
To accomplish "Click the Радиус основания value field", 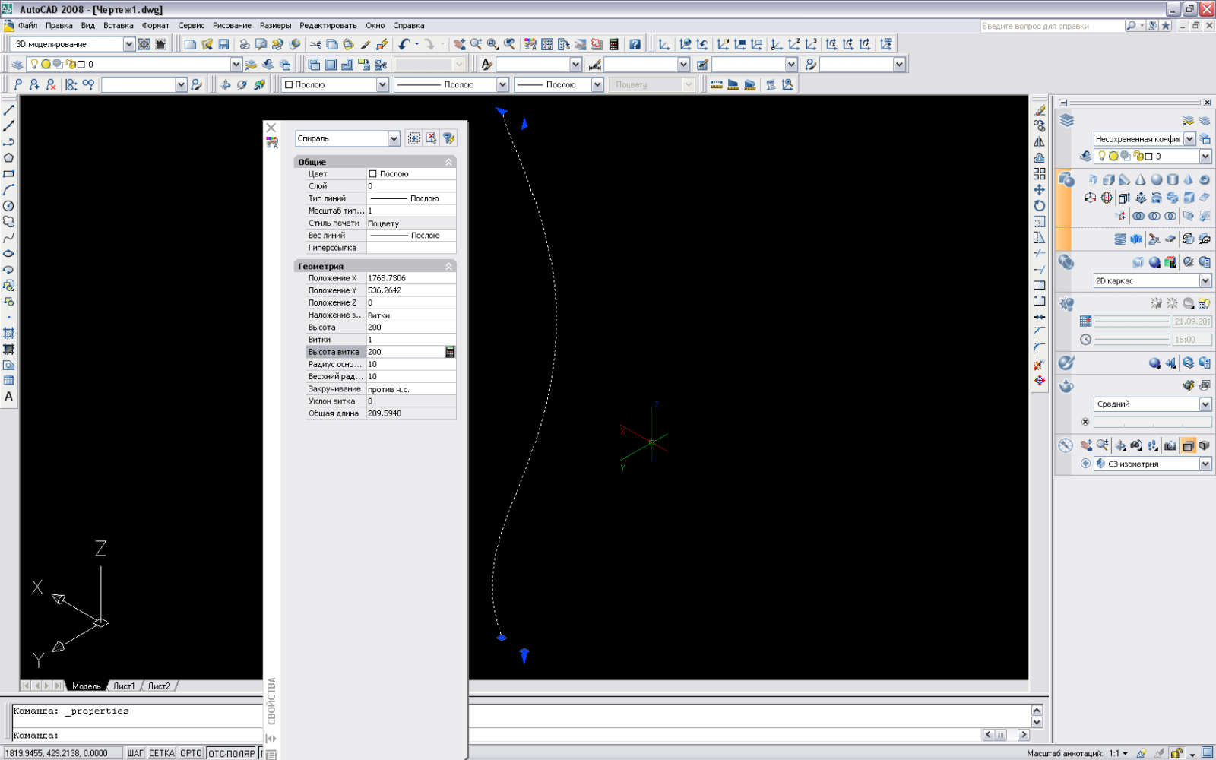I will [x=410, y=364].
